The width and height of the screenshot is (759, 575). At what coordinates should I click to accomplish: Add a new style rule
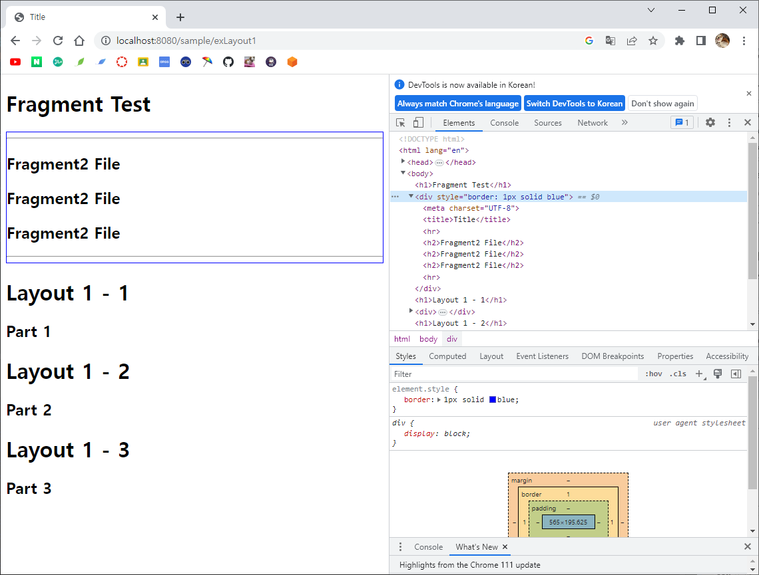click(700, 374)
